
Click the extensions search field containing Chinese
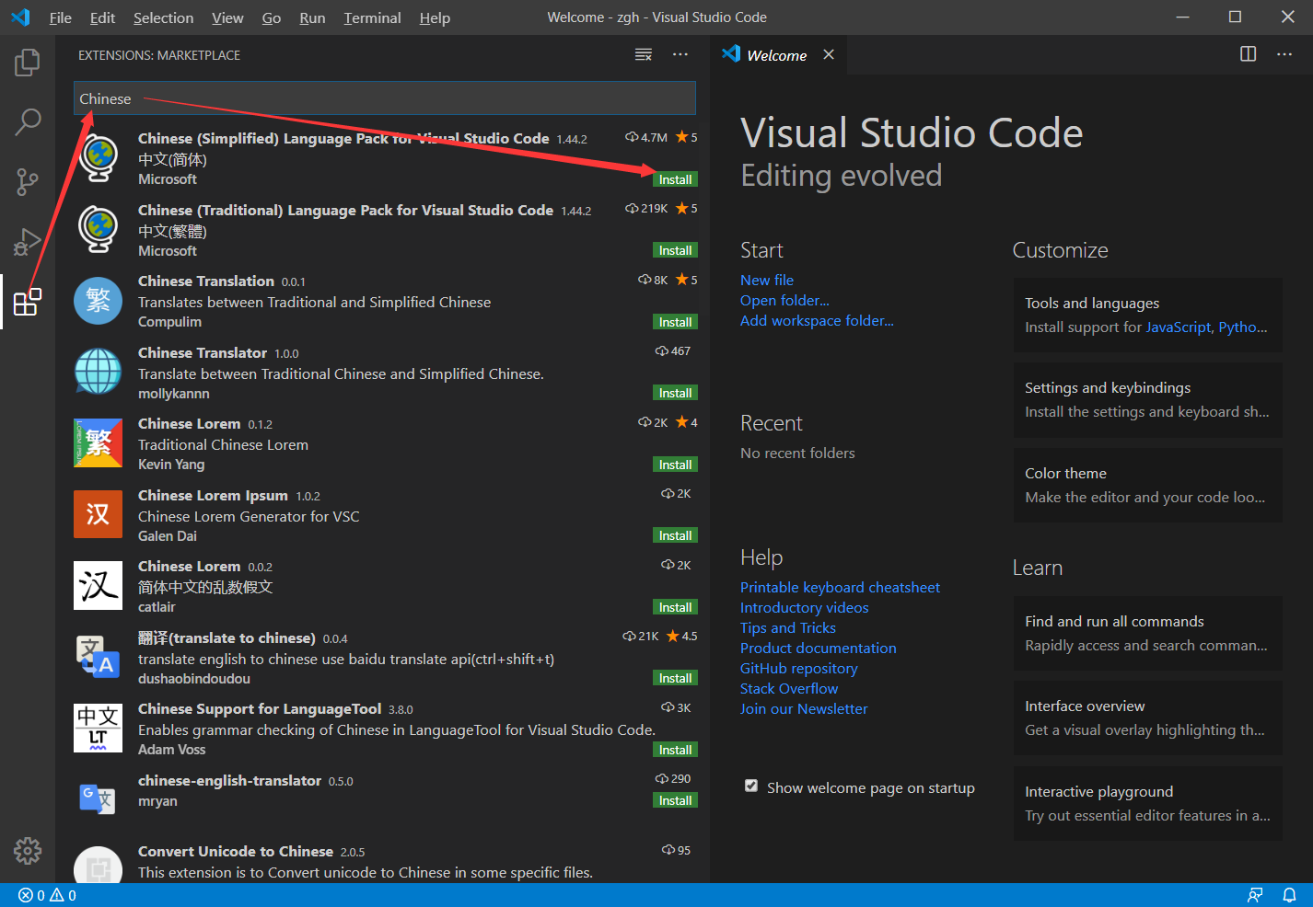[384, 98]
